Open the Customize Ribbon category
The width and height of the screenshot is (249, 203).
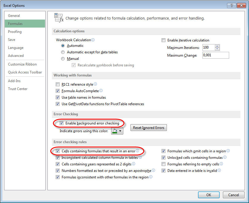point(25,64)
